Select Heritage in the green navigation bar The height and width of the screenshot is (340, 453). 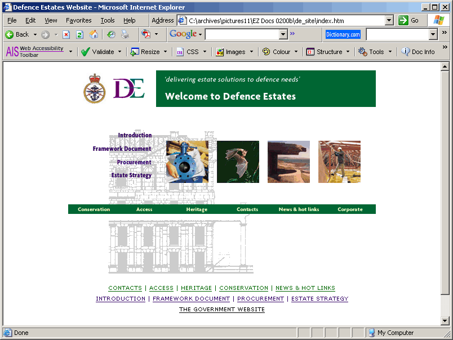(x=197, y=209)
